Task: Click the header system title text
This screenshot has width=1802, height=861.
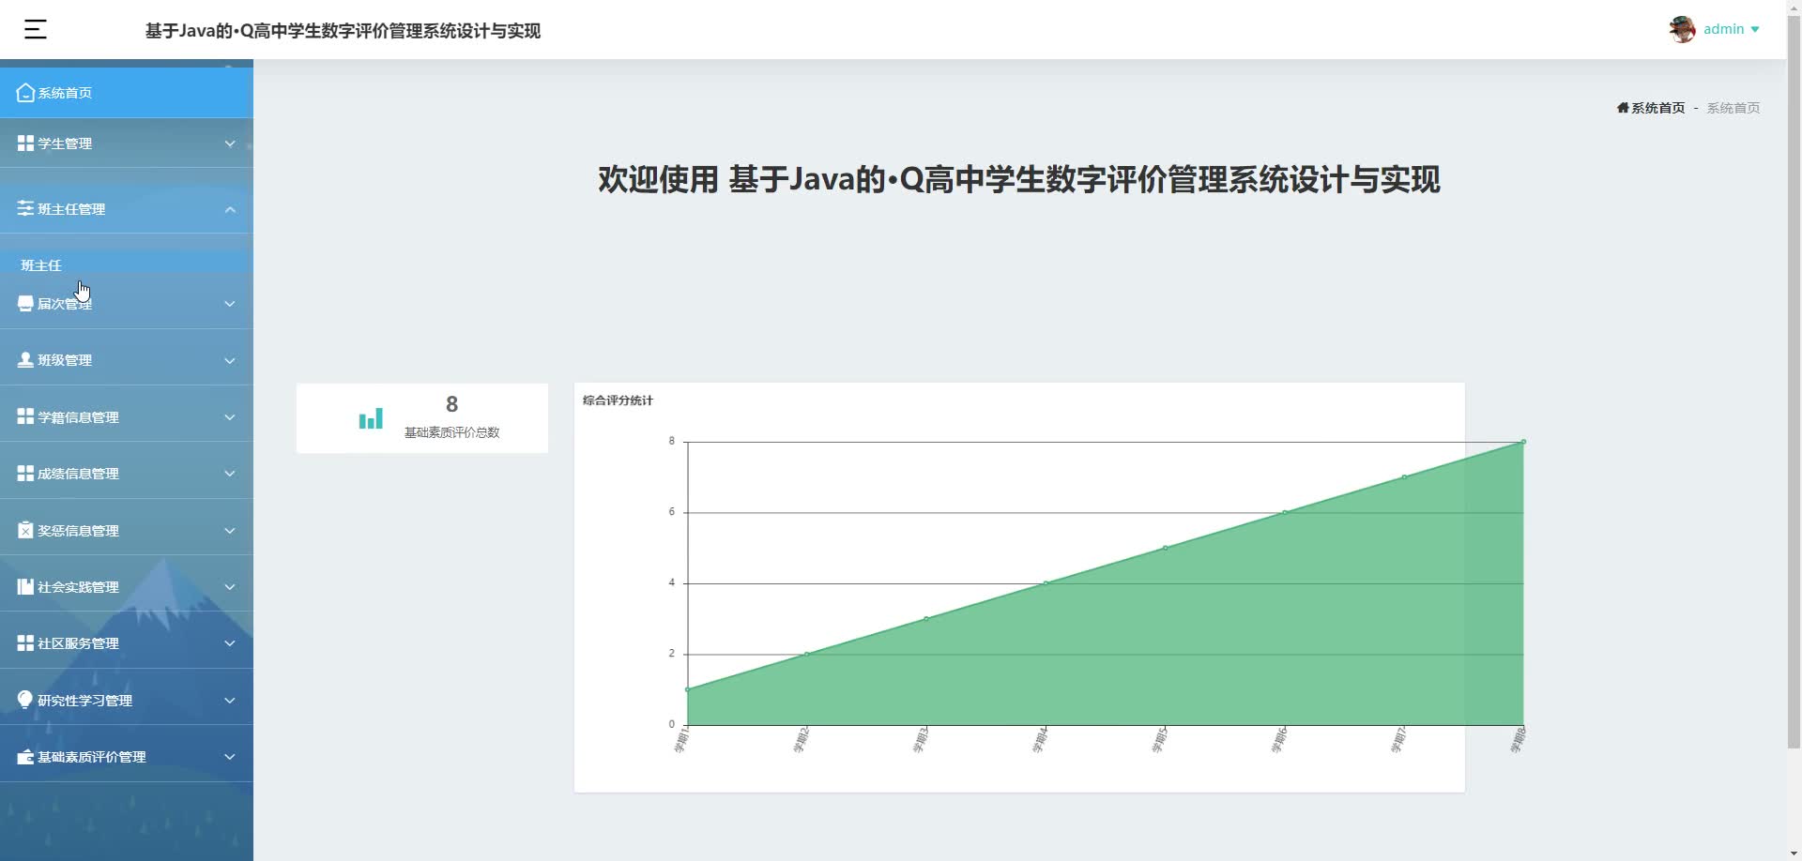Action: pos(343,31)
